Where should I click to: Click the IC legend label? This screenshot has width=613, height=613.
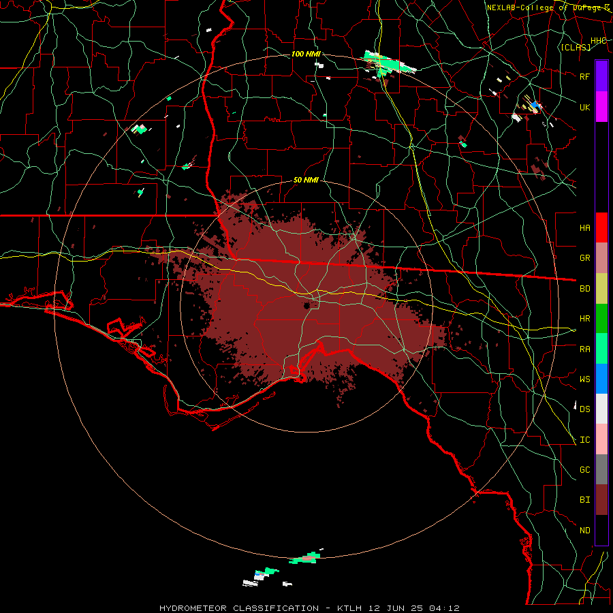coord(584,440)
